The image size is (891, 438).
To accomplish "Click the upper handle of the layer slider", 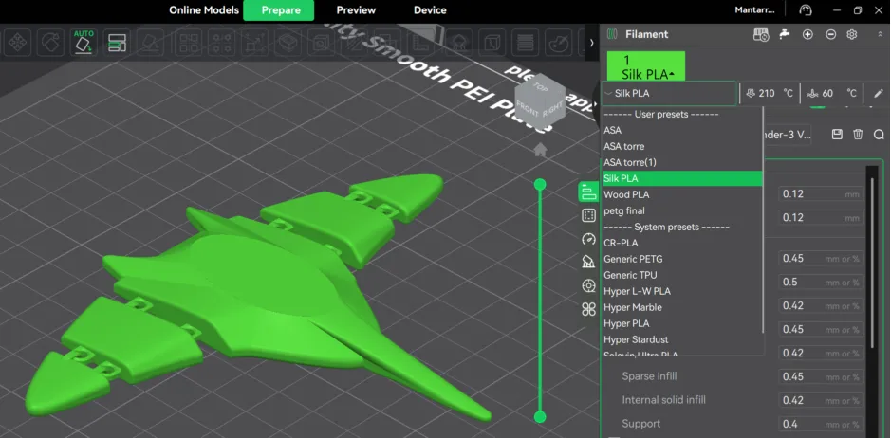I will [540, 184].
